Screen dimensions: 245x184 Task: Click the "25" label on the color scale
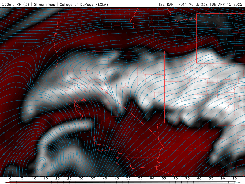70,178
